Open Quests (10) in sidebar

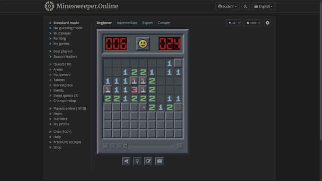click(62, 64)
